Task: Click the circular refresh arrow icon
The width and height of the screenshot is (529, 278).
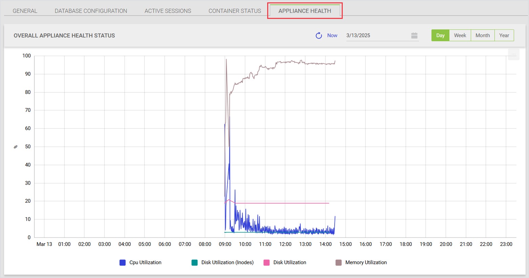Action: click(319, 35)
